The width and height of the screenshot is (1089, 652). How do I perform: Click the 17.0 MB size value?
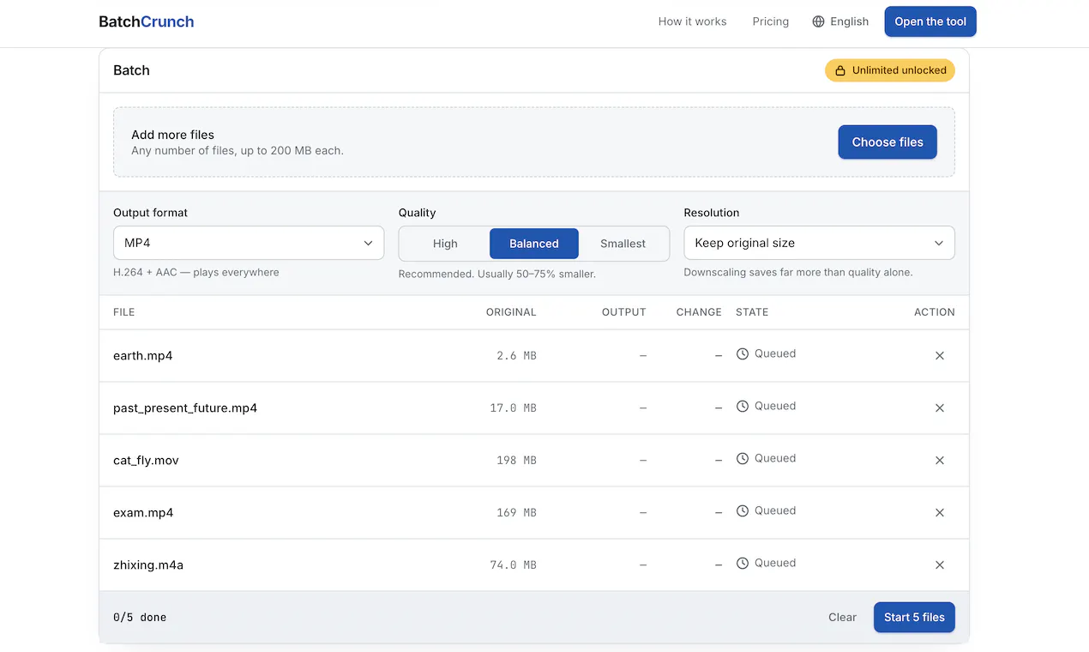click(513, 407)
